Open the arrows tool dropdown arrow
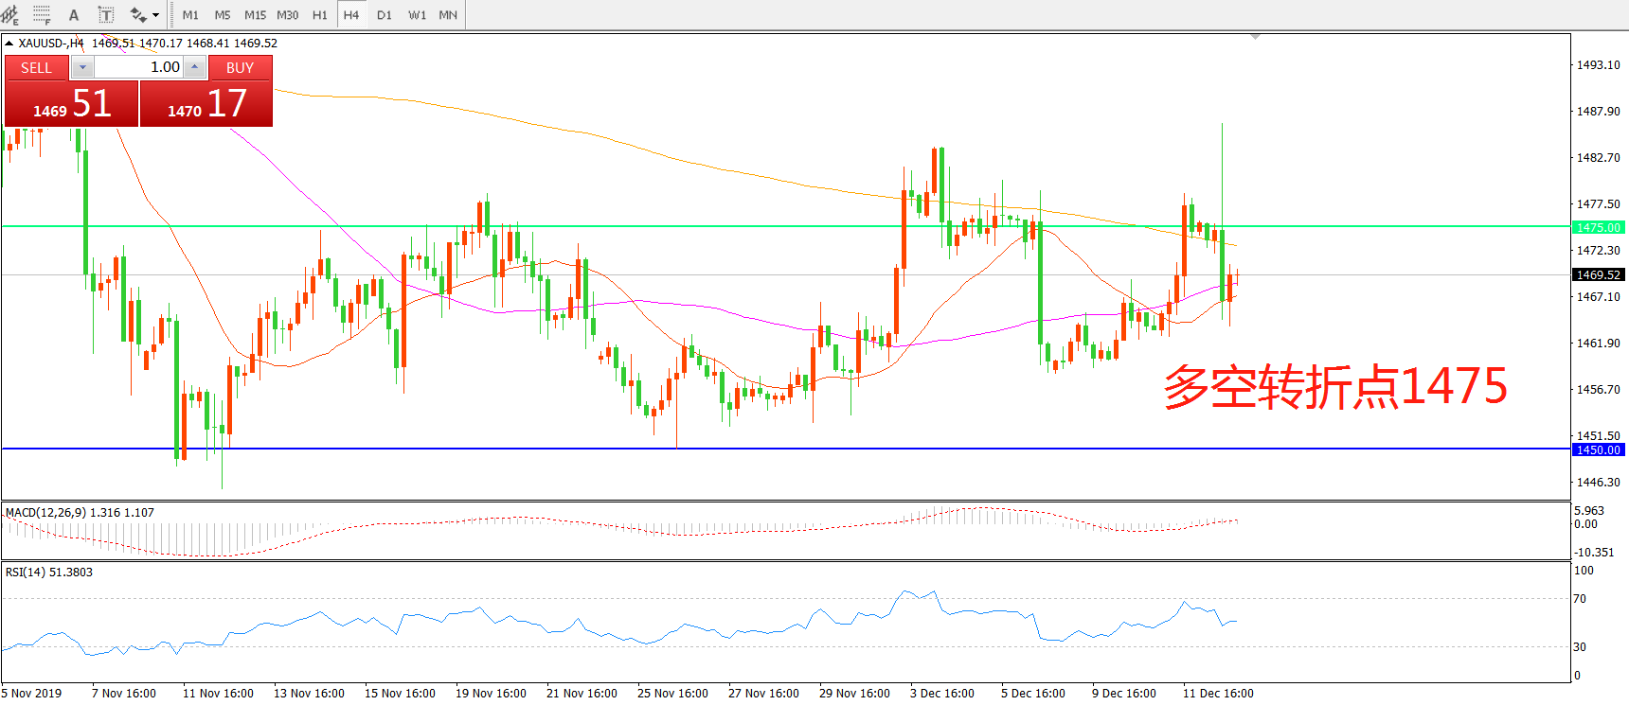 pos(156,14)
